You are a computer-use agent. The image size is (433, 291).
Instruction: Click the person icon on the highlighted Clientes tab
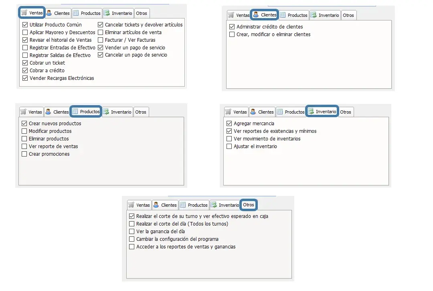256,14
